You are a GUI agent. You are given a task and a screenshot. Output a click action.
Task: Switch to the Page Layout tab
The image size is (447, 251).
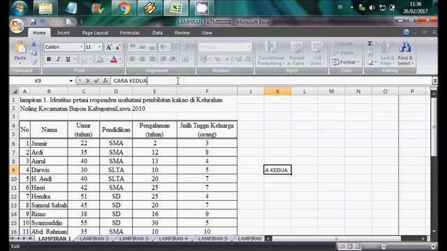click(x=95, y=33)
